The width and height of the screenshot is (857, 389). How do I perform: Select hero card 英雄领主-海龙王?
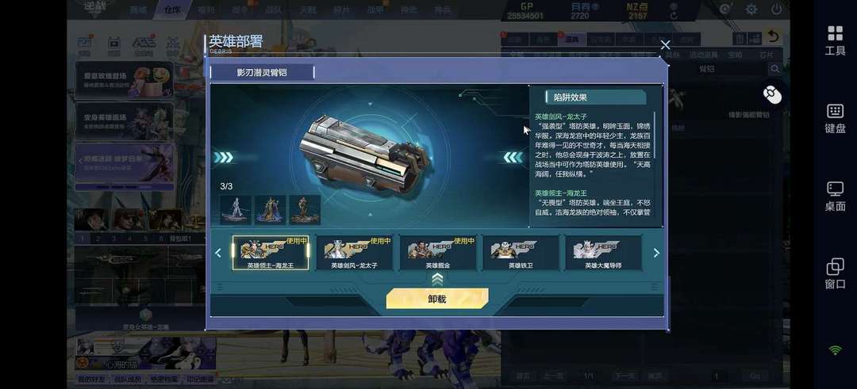270,254
